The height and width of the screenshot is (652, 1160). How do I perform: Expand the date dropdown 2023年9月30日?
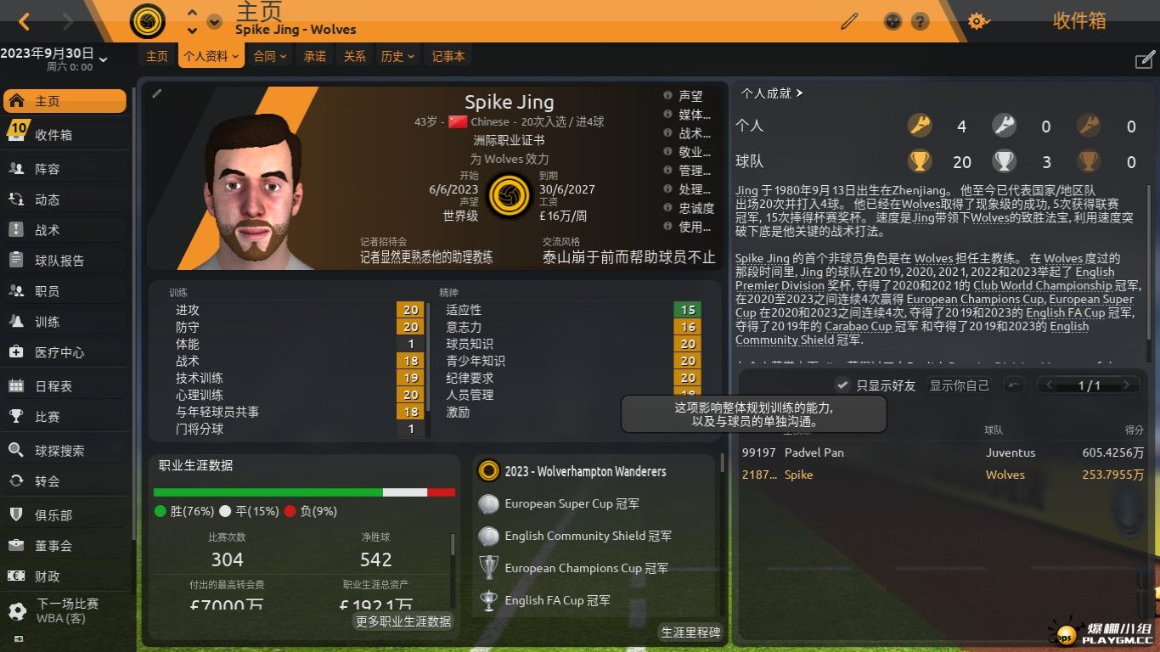point(55,59)
